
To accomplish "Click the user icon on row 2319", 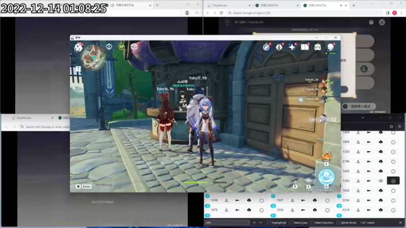I will (358, 210).
